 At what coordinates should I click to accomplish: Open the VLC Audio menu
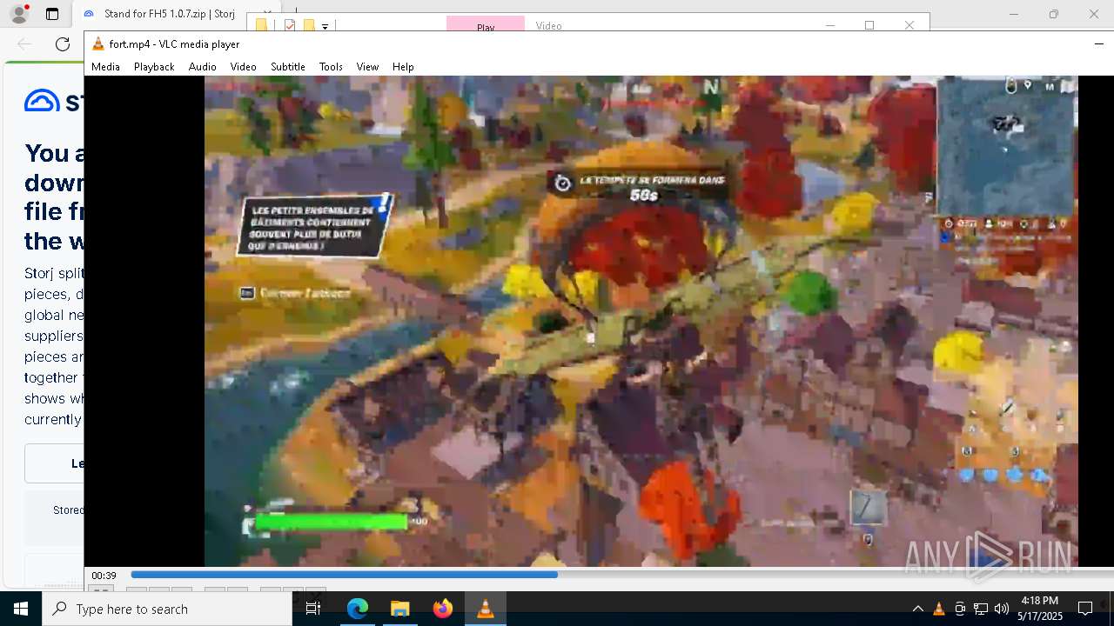(x=202, y=67)
